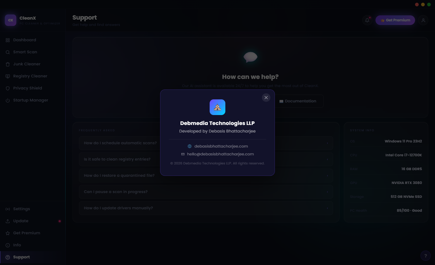
Task: Click the purple Get Premium button
Action: click(395, 20)
